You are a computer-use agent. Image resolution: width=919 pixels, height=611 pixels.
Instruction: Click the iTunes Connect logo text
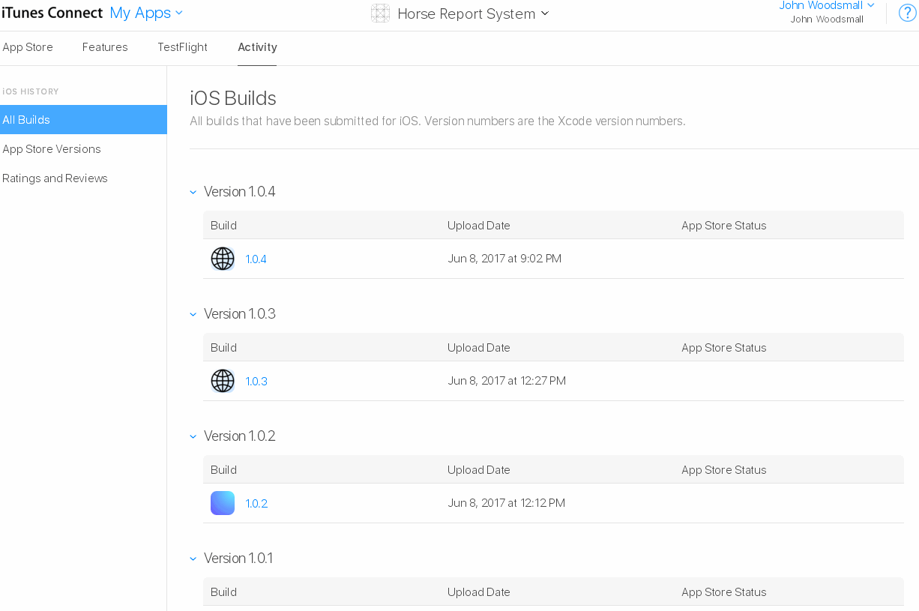pyautogui.click(x=52, y=13)
